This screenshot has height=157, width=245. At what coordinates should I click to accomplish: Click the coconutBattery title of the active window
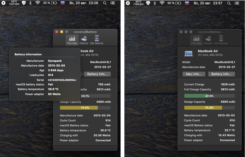pos(85,32)
